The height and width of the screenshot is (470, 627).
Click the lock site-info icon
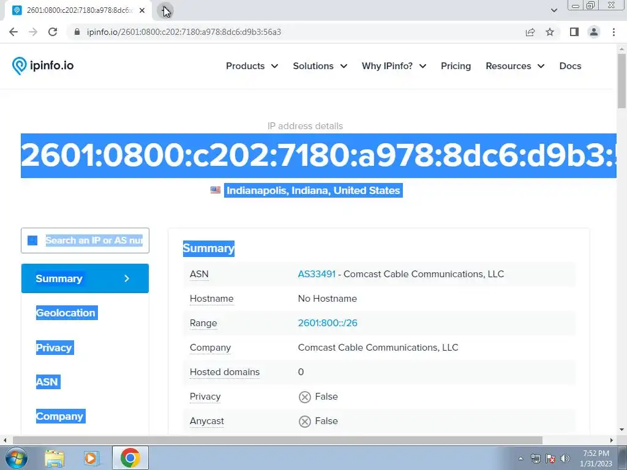point(77,32)
